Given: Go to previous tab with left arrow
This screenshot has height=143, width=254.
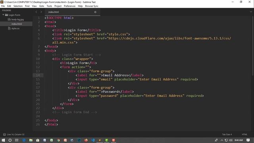Looking at the screenshot, I should point(36,12).
